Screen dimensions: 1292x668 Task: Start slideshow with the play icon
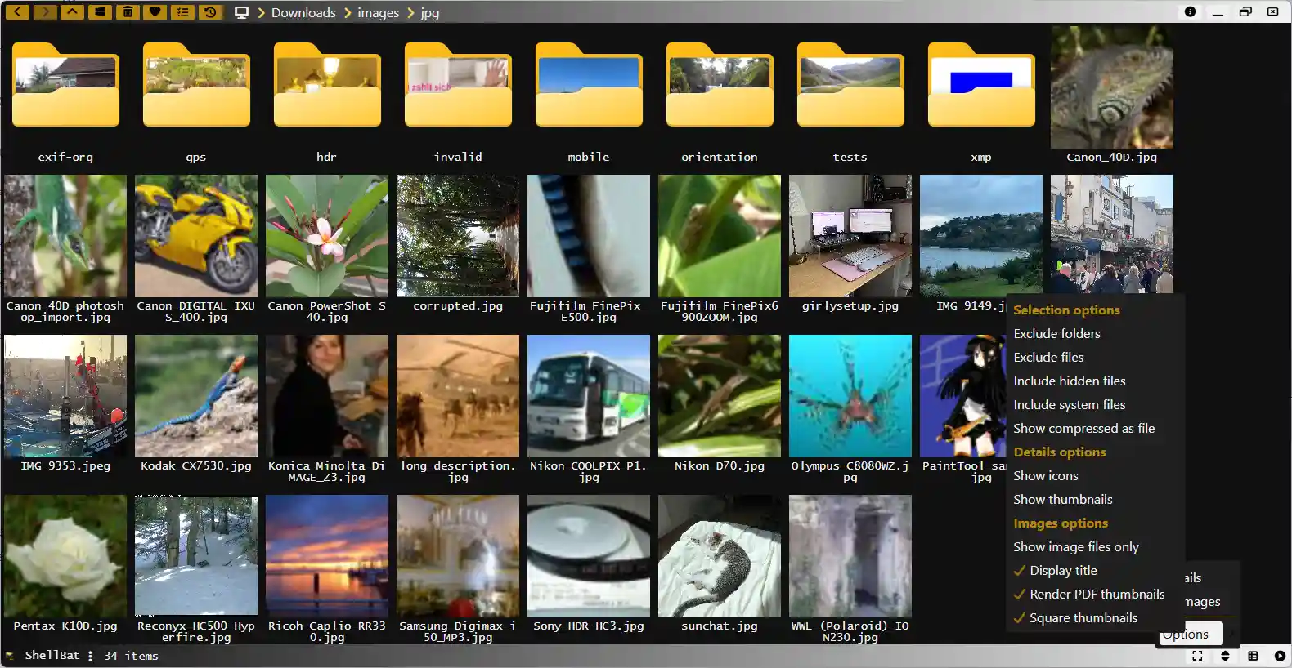point(1280,656)
